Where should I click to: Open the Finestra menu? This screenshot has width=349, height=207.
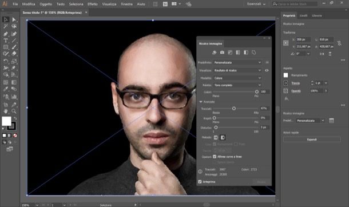click(126, 4)
